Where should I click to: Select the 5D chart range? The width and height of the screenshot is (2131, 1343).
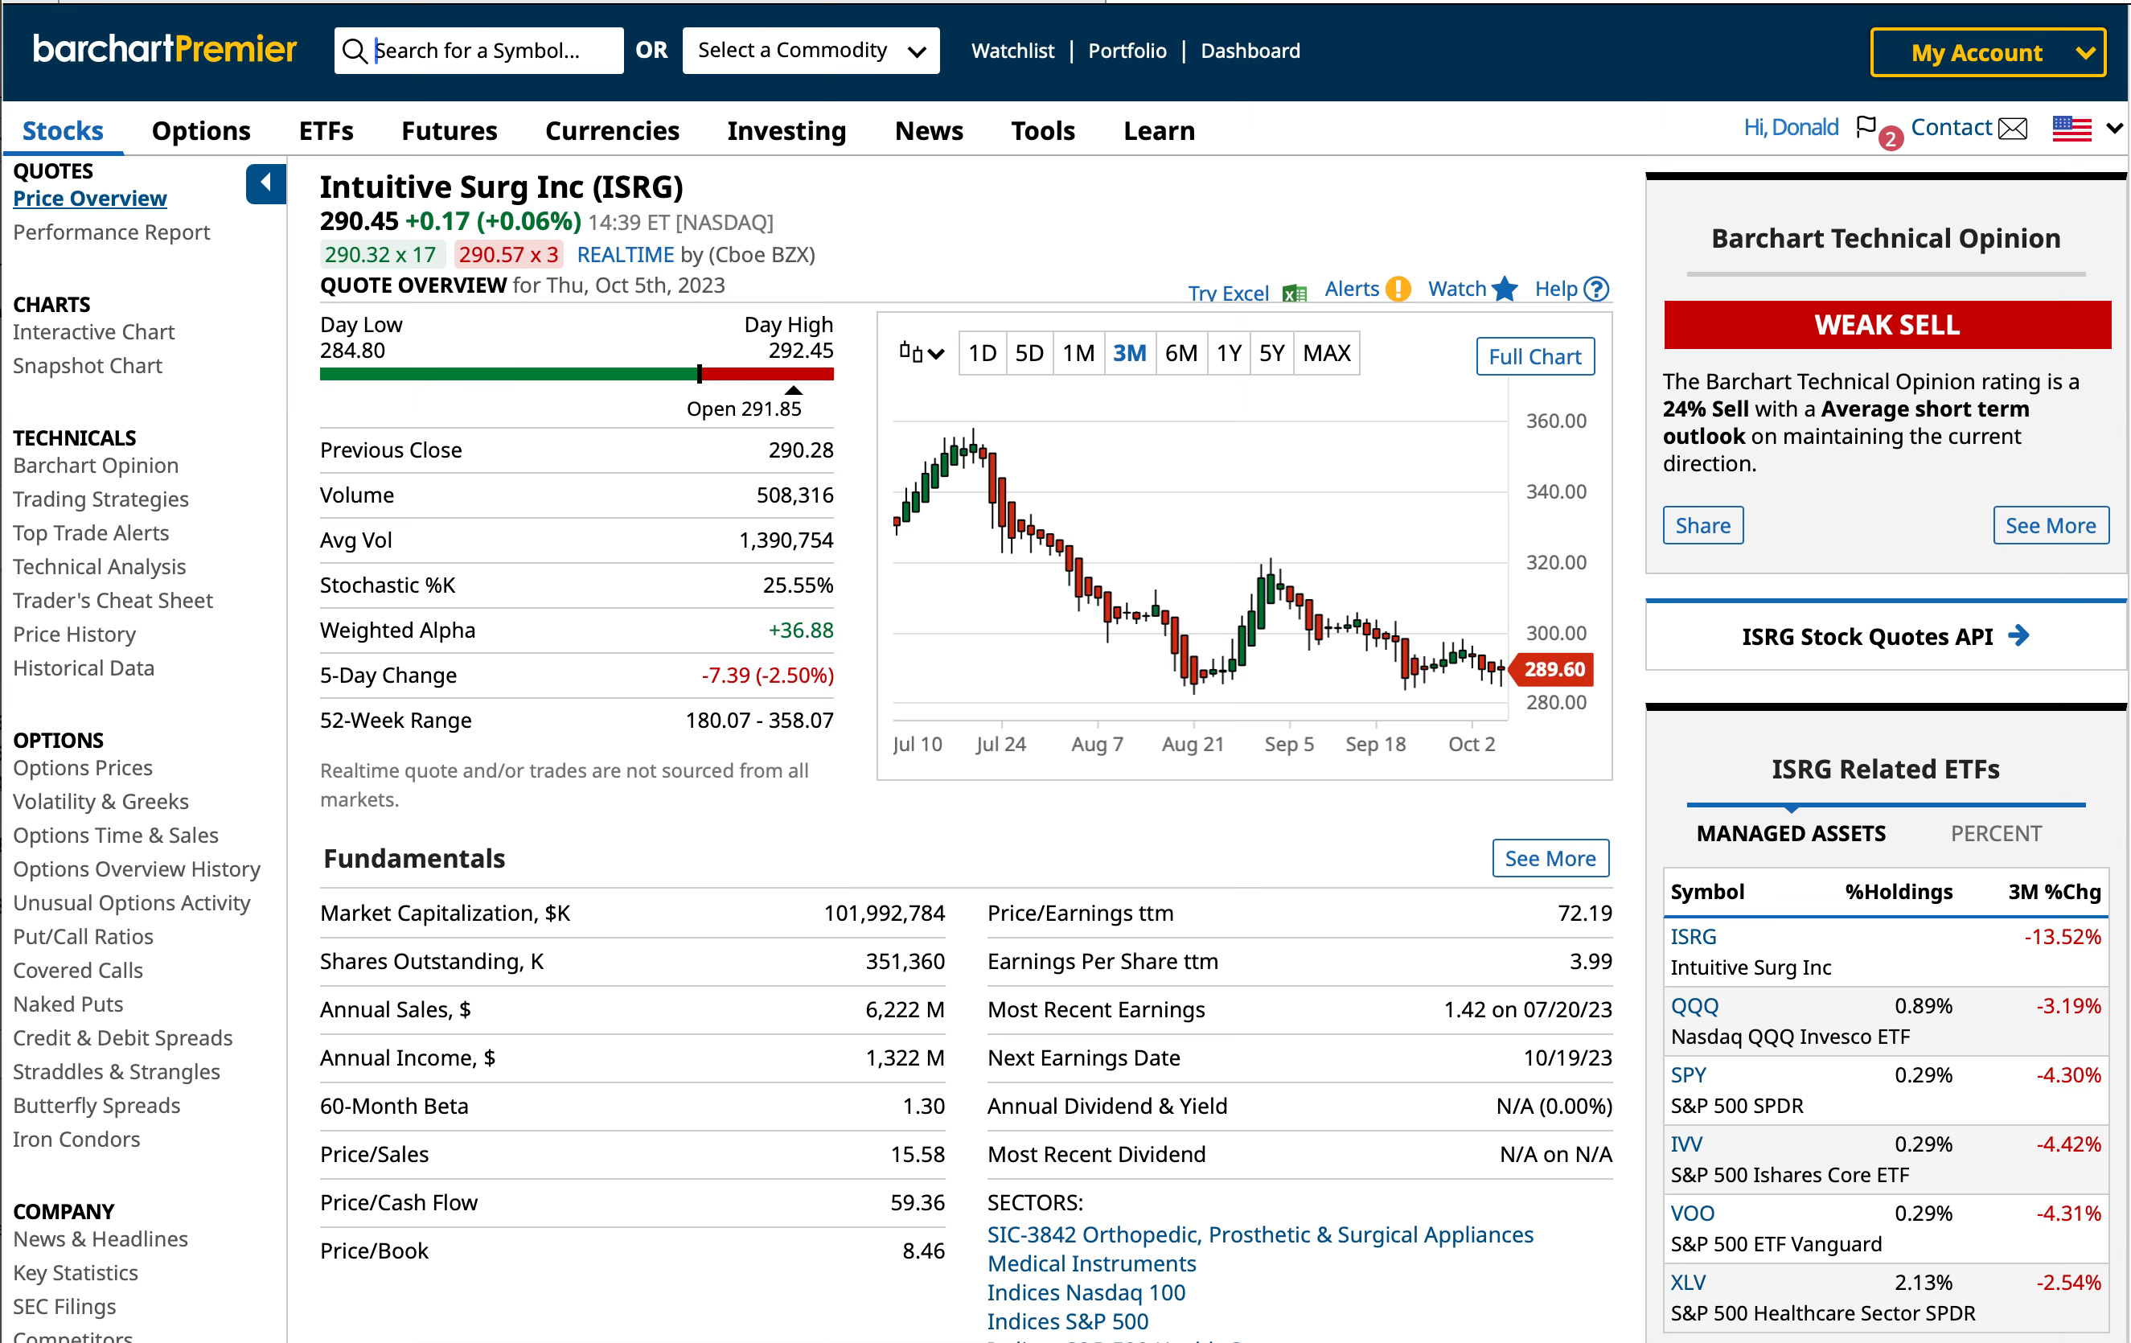tap(1029, 353)
